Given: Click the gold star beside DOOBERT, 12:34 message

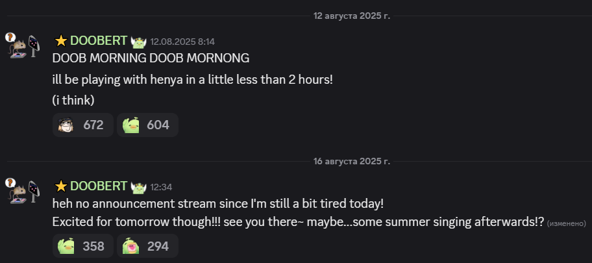Looking at the screenshot, I should coord(61,186).
